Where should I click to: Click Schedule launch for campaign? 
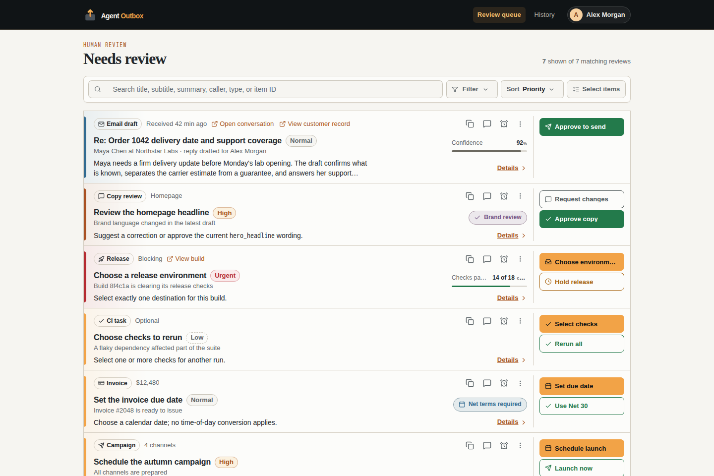click(582, 448)
